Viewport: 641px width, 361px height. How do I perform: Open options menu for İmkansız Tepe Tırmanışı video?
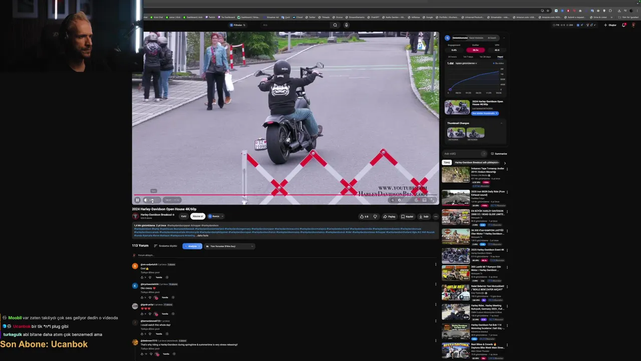[507, 169]
